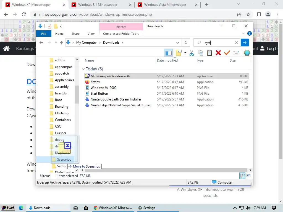This screenshot has height=212, width=283.
Task: Select Compressed Folder Tools tab
Action: (121, 34)
